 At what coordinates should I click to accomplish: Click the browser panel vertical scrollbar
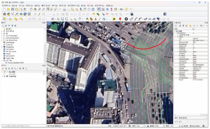click(x=45, y=46)
